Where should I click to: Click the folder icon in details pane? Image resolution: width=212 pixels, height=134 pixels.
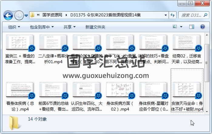point(15,123)
